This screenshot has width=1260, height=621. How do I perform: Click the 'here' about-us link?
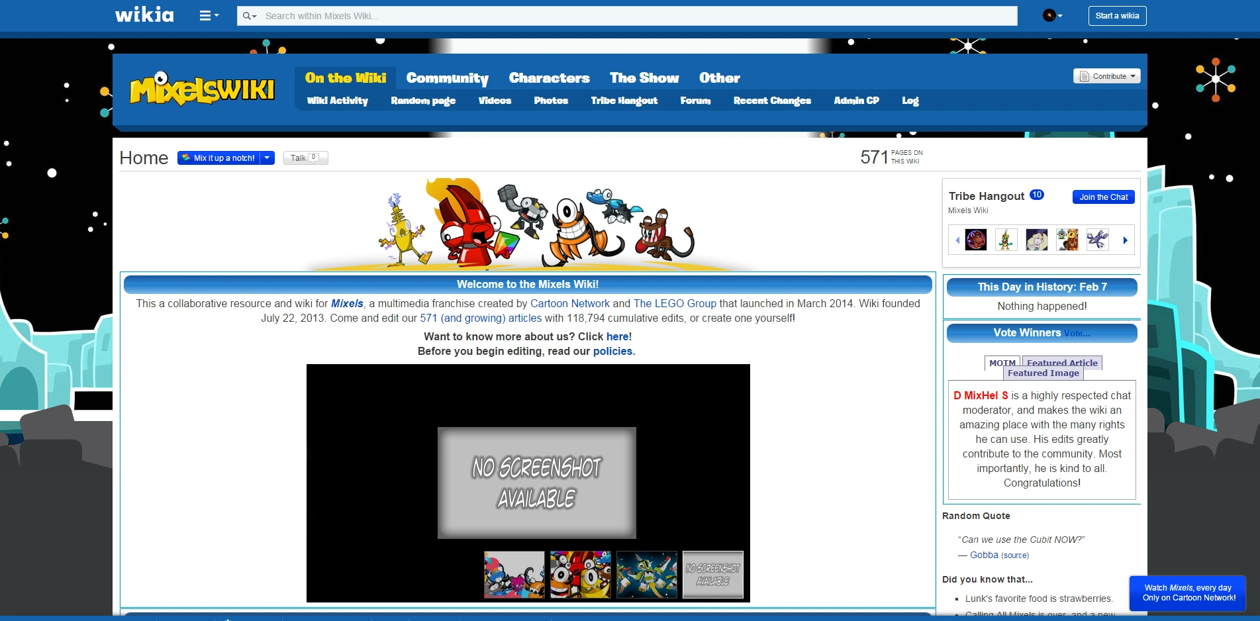coord(618,337)
